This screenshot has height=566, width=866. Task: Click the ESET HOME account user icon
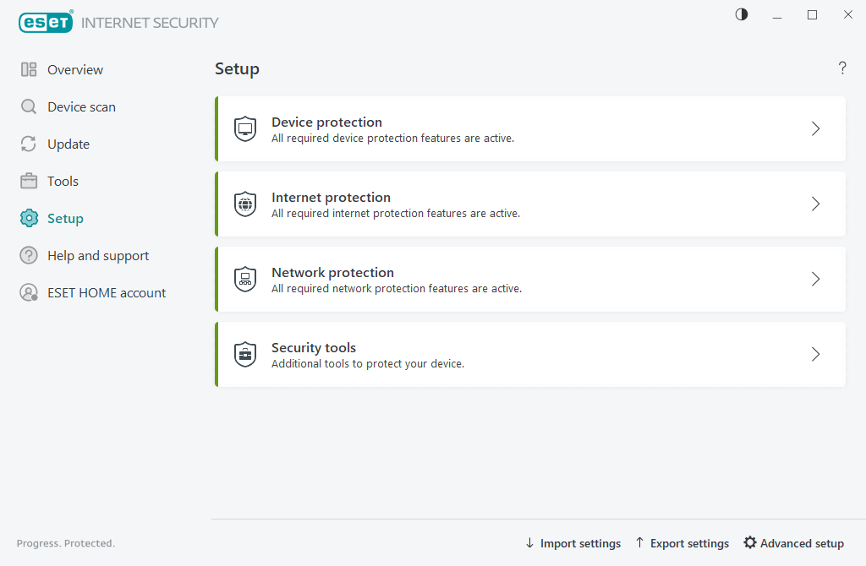(x=29, y=292)
